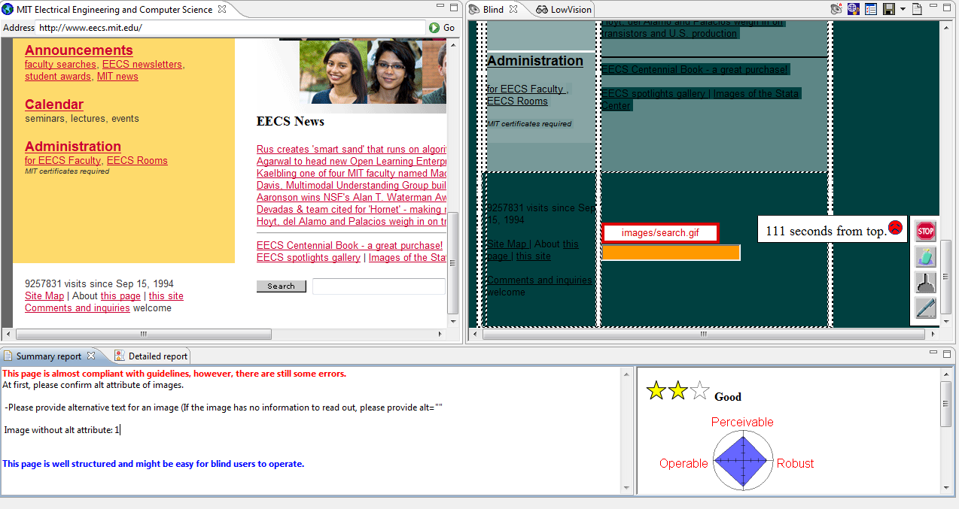Image resolution: width=959 pixels, height=509 pixels.
Task: Click the floppy disk save icon
Action: tap(888, 9)
